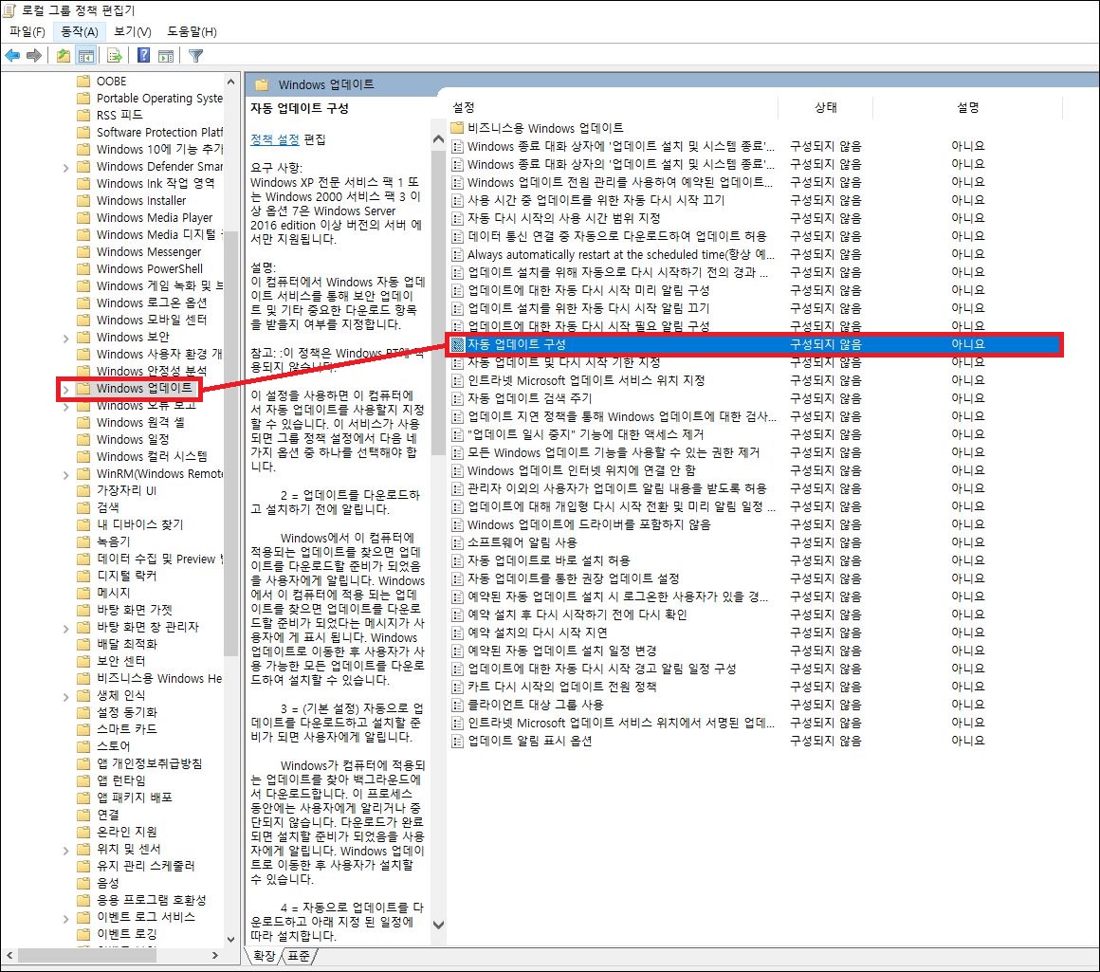The height and width of the screenshot is (972, 1100).
Task: Select 앱 패키지 배포 in the tree
Action: pyautogui.click(x=135, y=797)
